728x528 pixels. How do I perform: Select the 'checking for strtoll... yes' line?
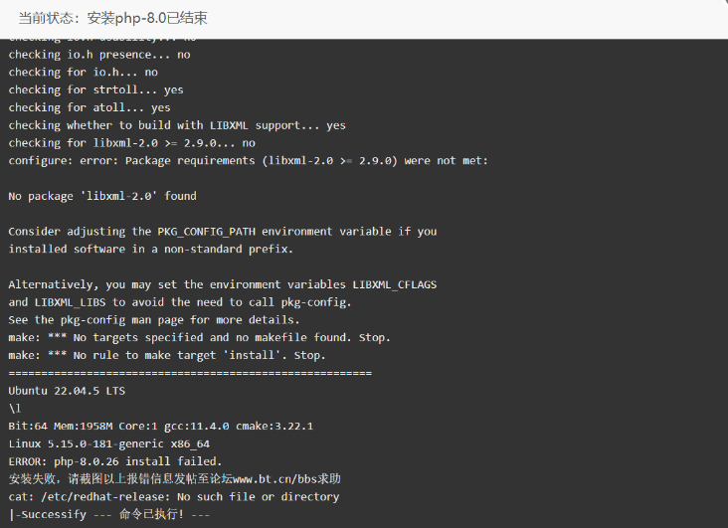[x=95, y=90]
